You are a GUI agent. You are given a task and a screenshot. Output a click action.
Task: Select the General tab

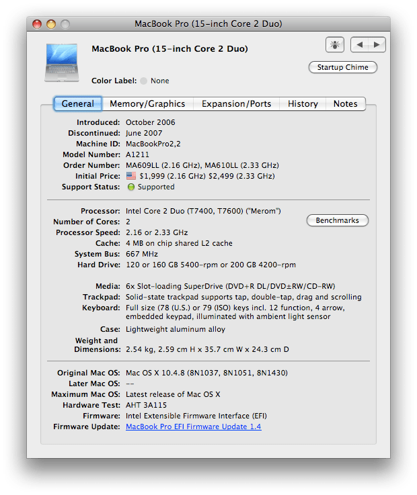point(78,104)
